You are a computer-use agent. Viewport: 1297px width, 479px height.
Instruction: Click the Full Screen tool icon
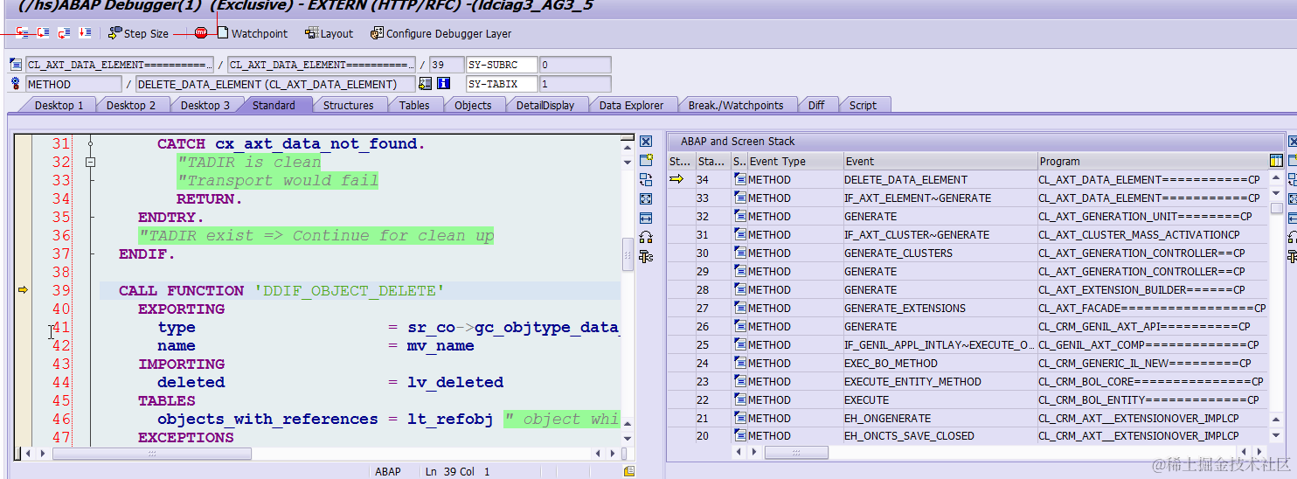[x=646, y=198]
